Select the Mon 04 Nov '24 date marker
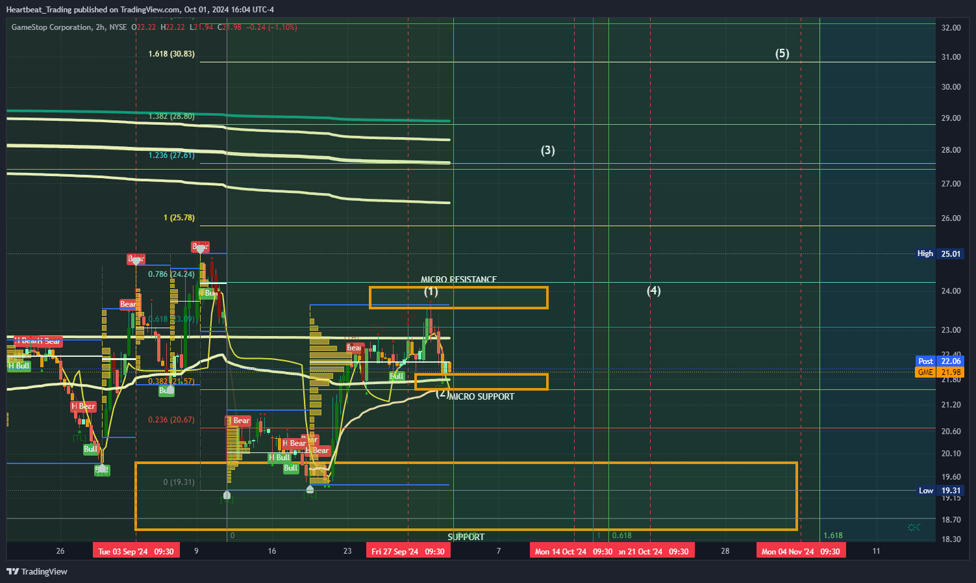Screen dimensions: 976x583 801,551
